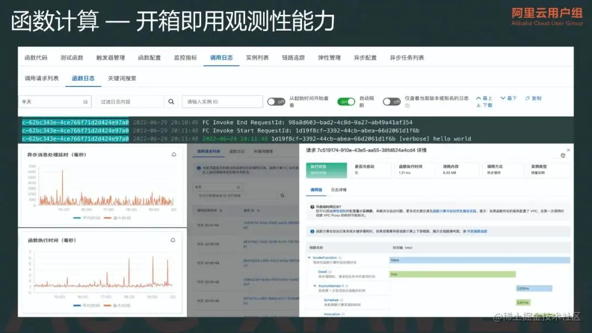Open the 函数代码 tab

36,58
